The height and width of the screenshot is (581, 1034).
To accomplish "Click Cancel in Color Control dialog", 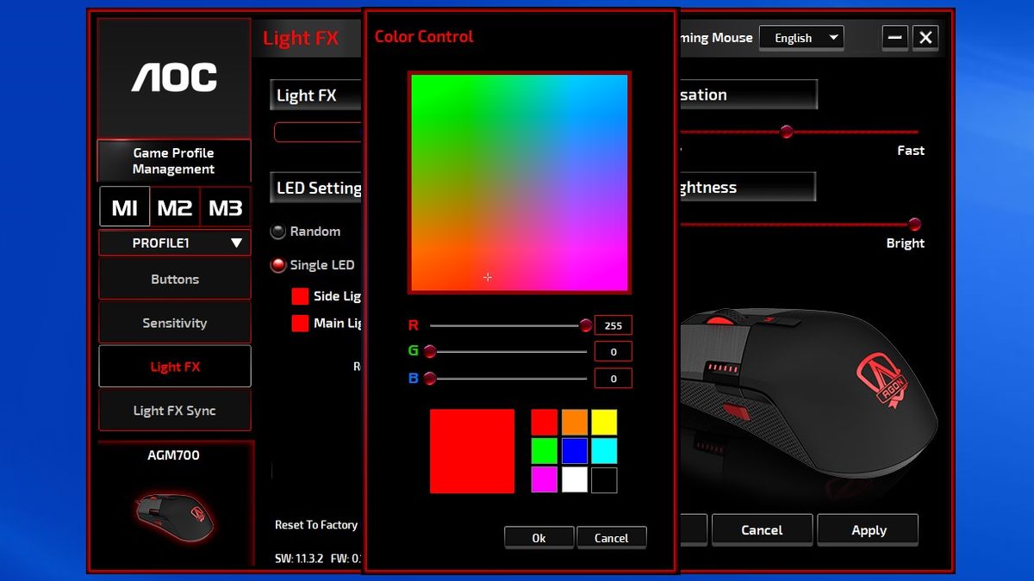I will pyautogui.click(x=611, y=537).
